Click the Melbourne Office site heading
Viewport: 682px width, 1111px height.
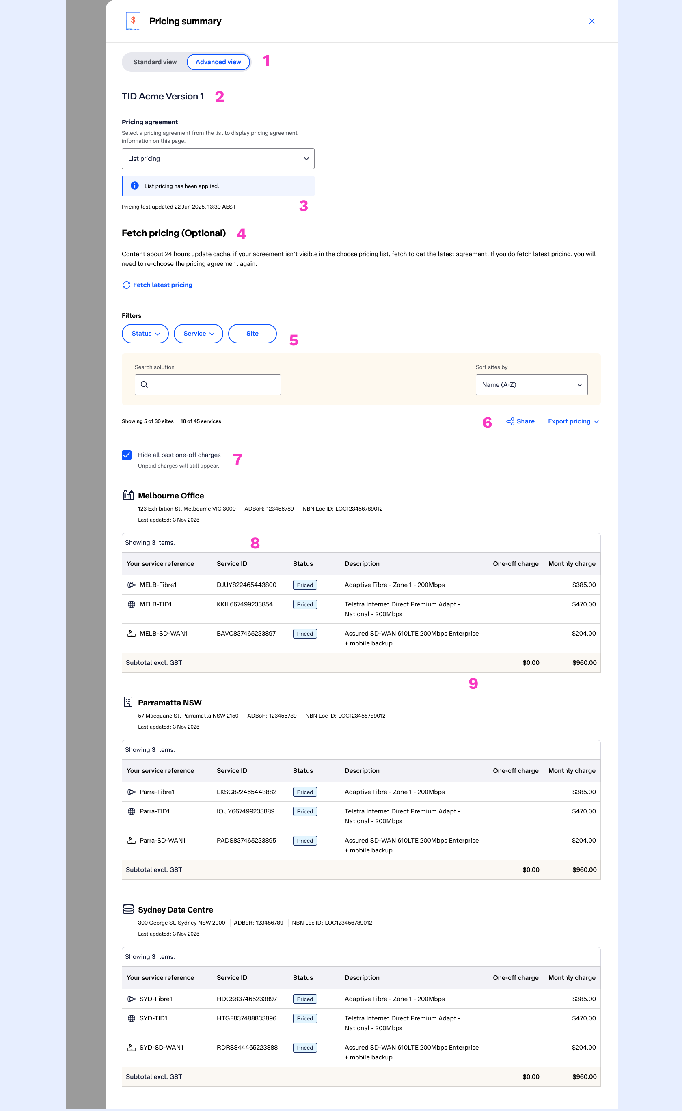tap(170, 496)
